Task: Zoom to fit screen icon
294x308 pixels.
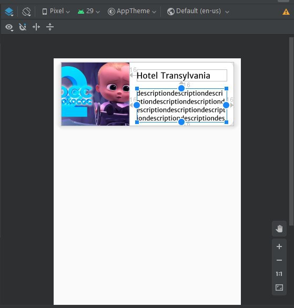Action: [x=279, y=288]
